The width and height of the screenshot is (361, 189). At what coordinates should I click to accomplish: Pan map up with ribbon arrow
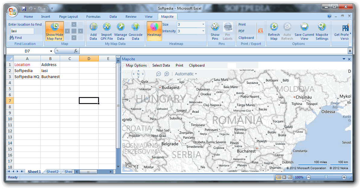click(x=74, y=24)
